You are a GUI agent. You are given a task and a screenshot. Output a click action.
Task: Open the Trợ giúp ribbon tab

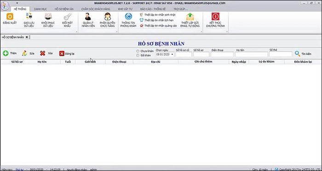click(180, 9)
